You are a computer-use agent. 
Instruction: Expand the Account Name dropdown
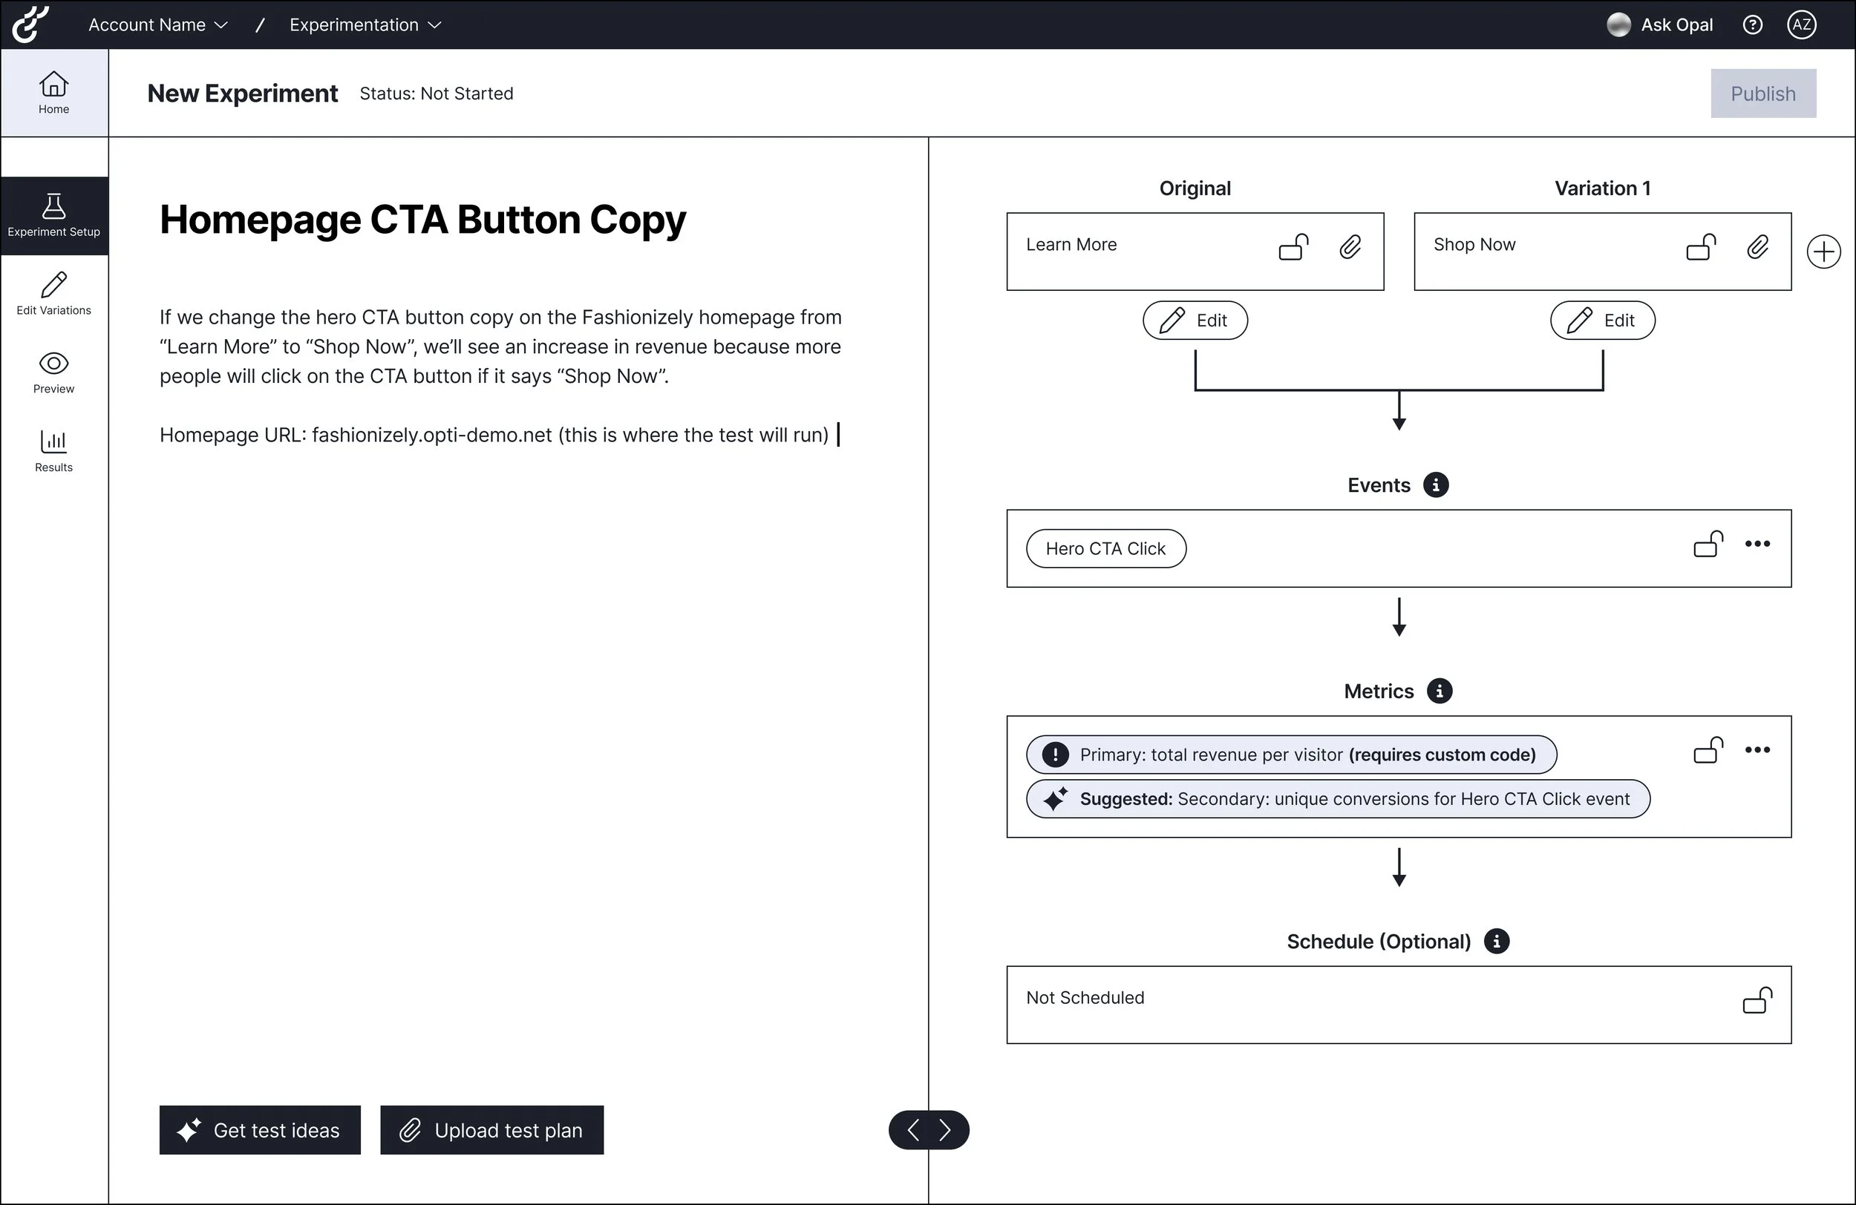pos(158,25)
